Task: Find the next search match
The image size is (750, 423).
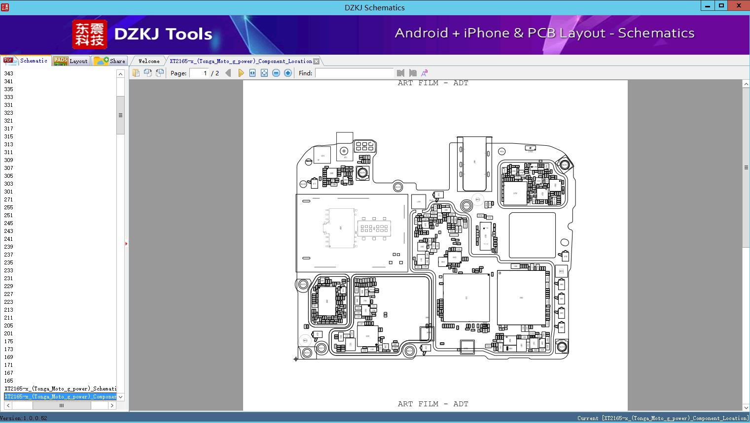Action: pos(413,73)
